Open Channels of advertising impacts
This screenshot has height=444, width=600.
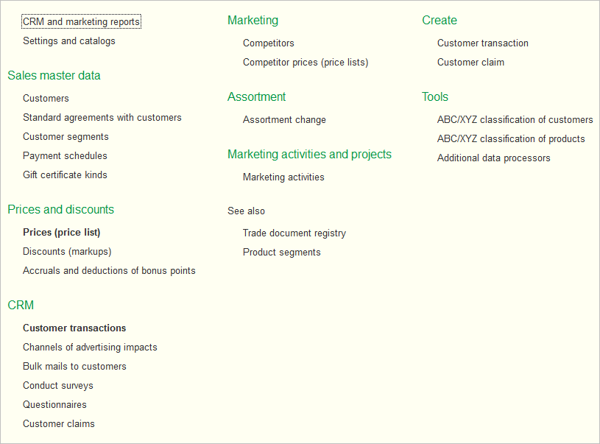(90, 348)
